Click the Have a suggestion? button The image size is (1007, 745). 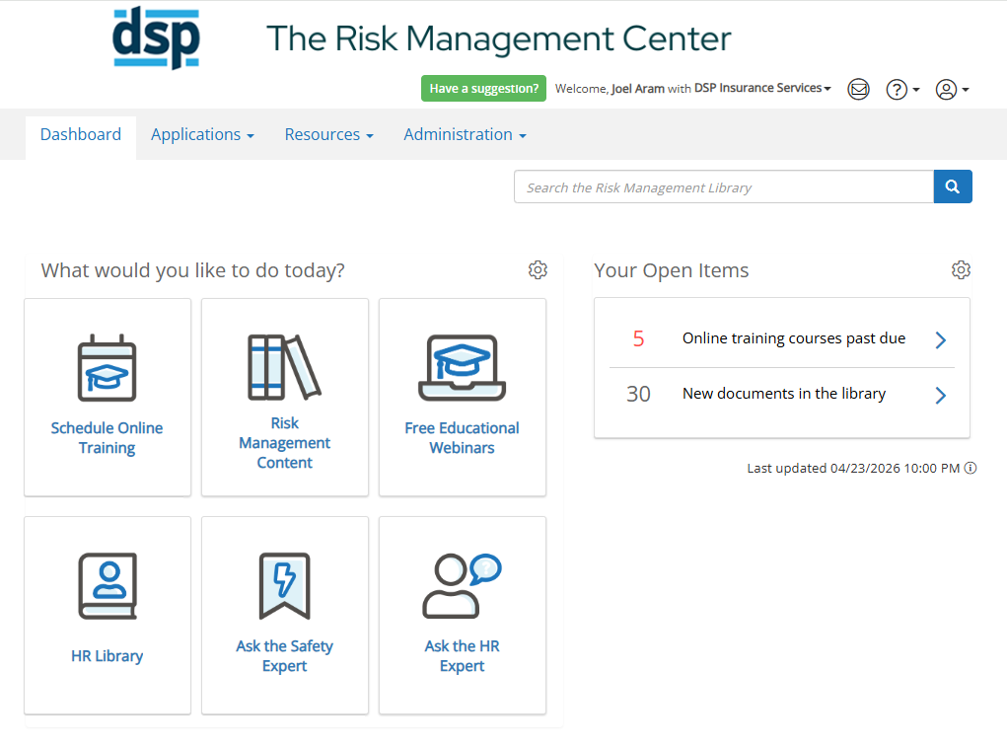(483, 88)
